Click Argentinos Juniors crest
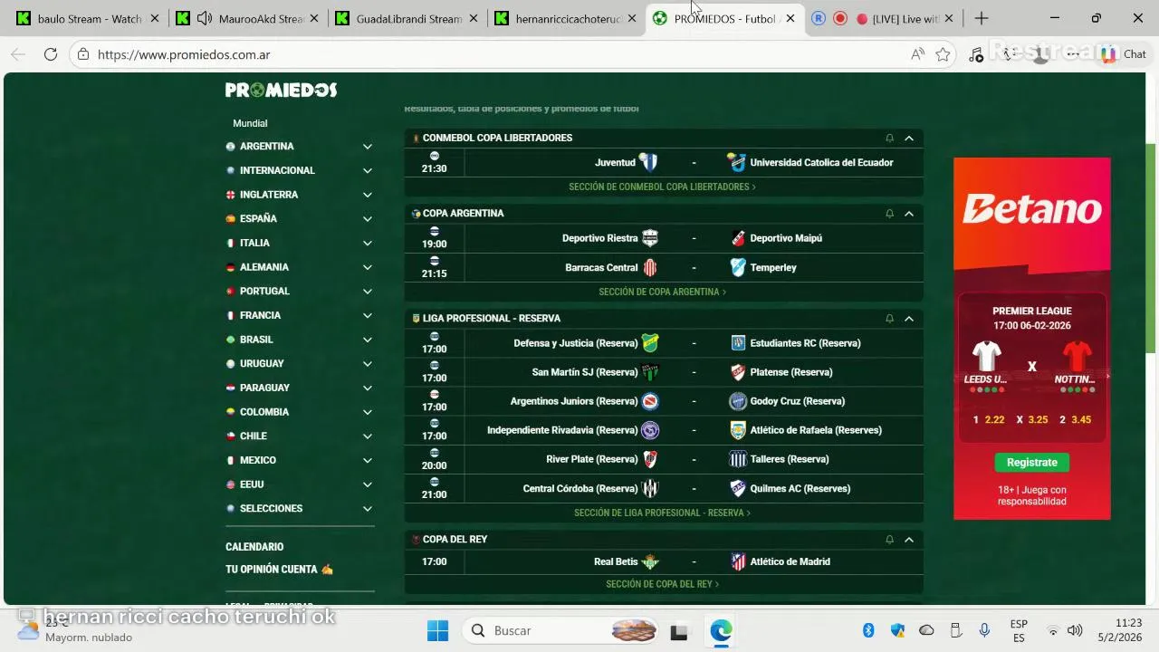 click(x=650, y=401)
